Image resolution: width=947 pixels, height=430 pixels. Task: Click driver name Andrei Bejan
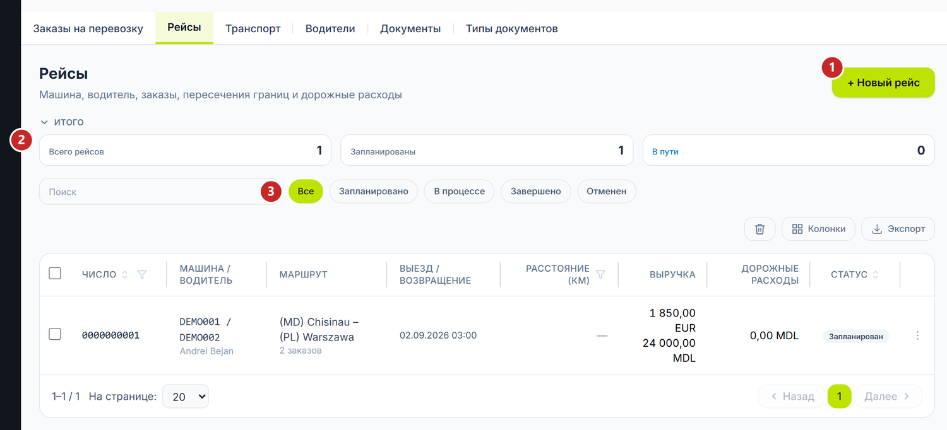pos(206,351)
